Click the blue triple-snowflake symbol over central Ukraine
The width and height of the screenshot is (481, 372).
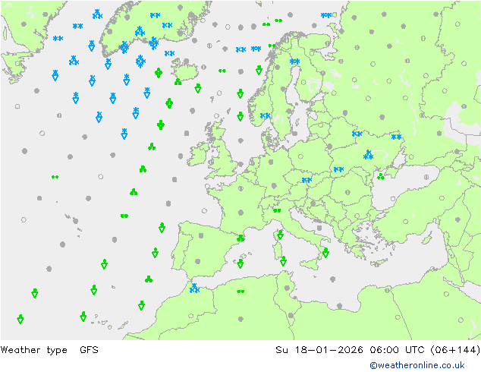point(368,155)
